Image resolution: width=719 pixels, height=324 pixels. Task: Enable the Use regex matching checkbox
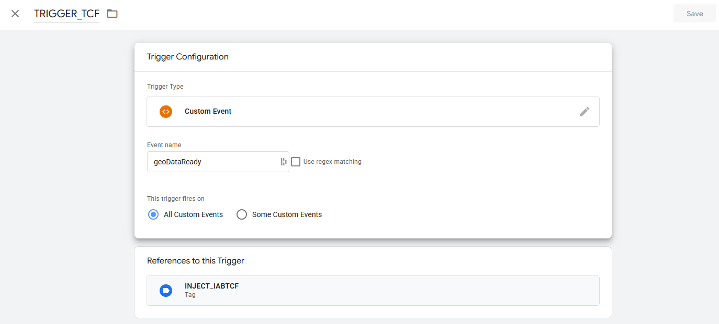click(x=296, y=162)
